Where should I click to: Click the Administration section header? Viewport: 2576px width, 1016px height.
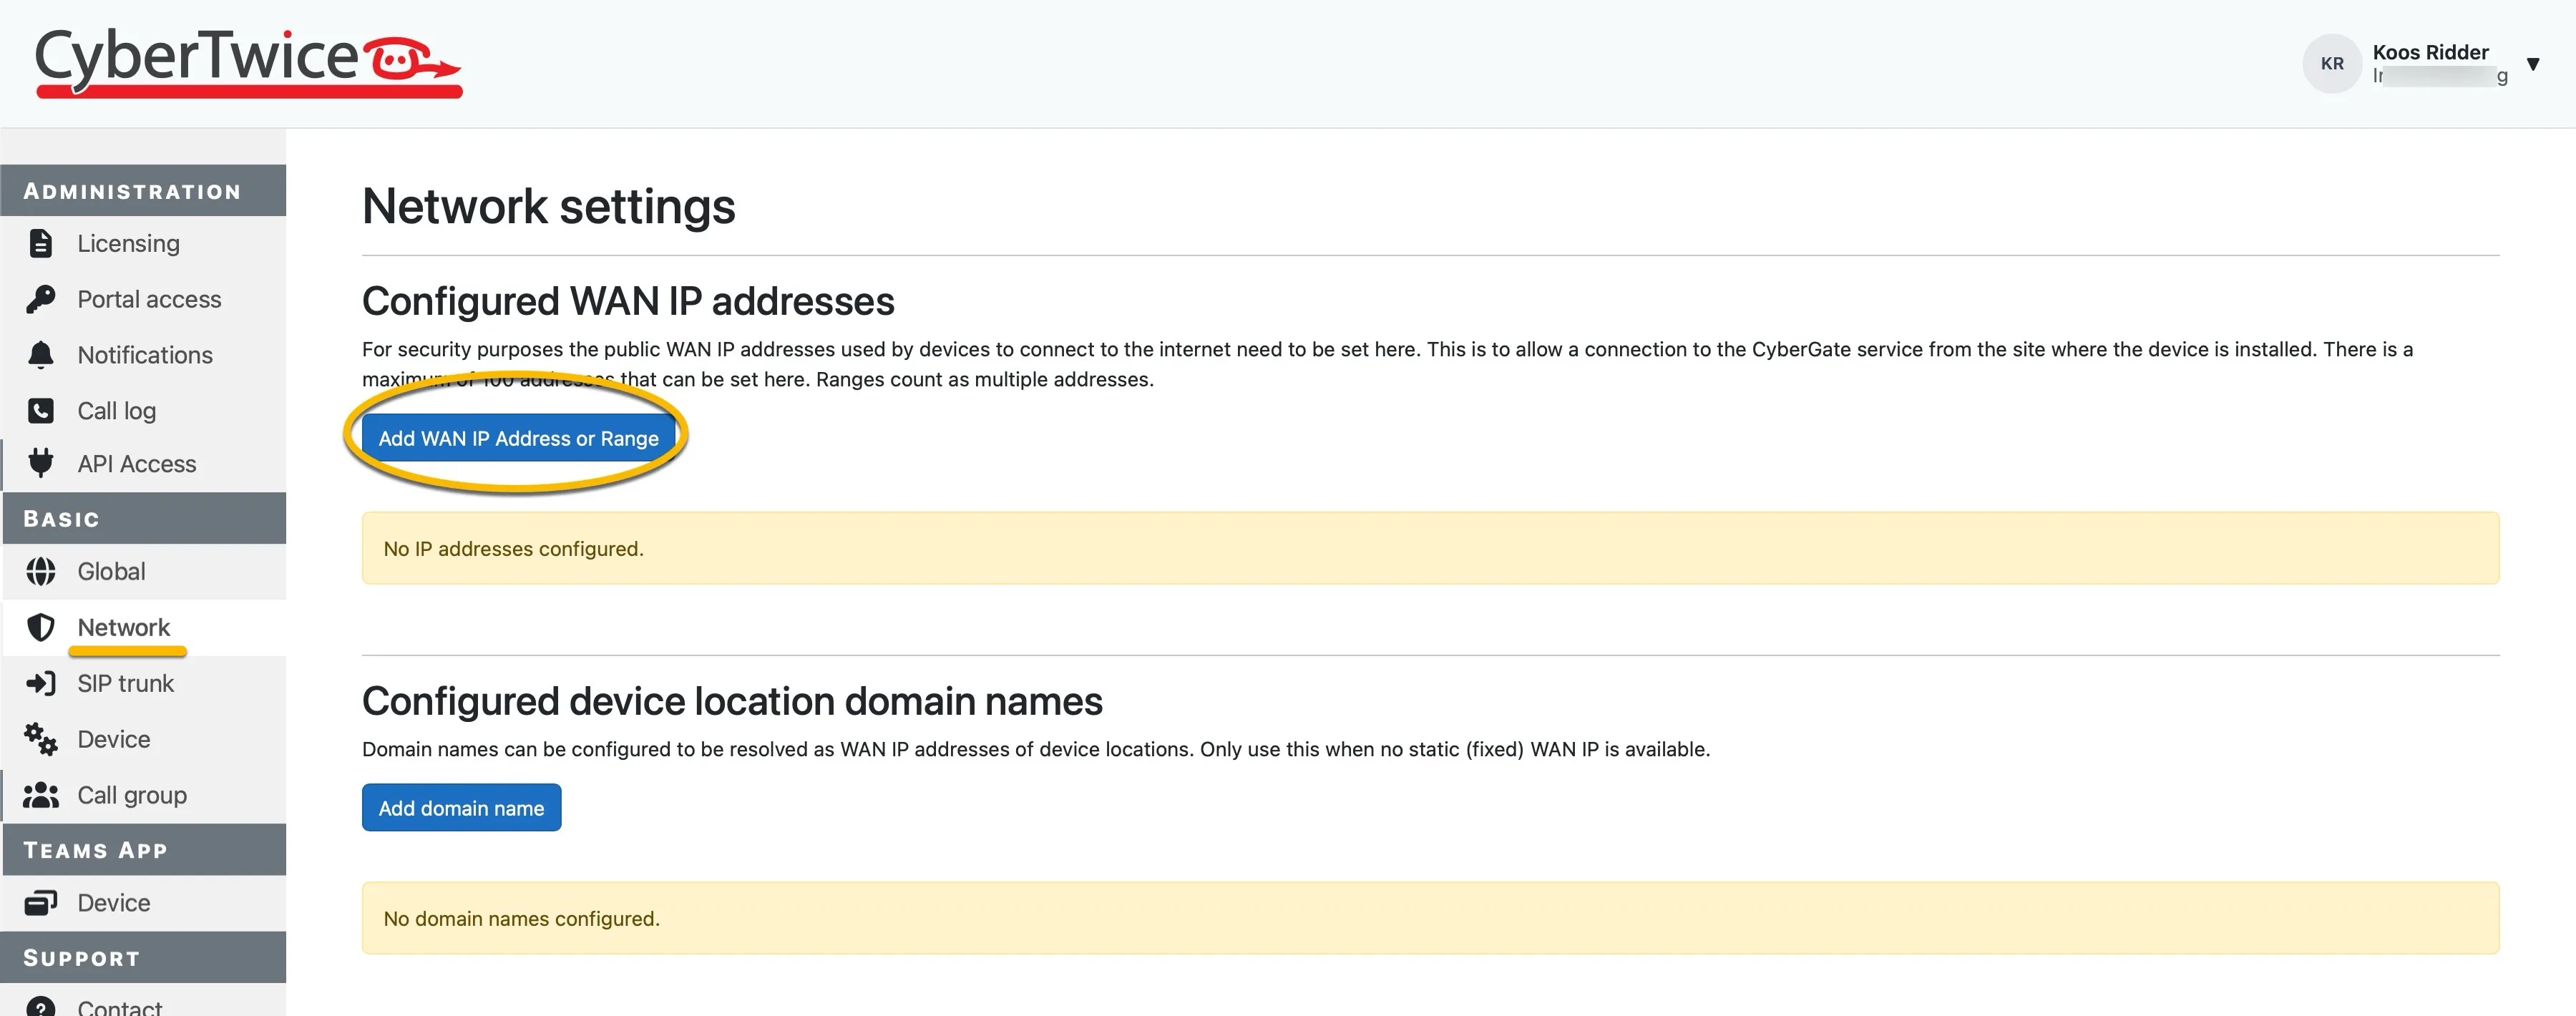coord(143,190)
